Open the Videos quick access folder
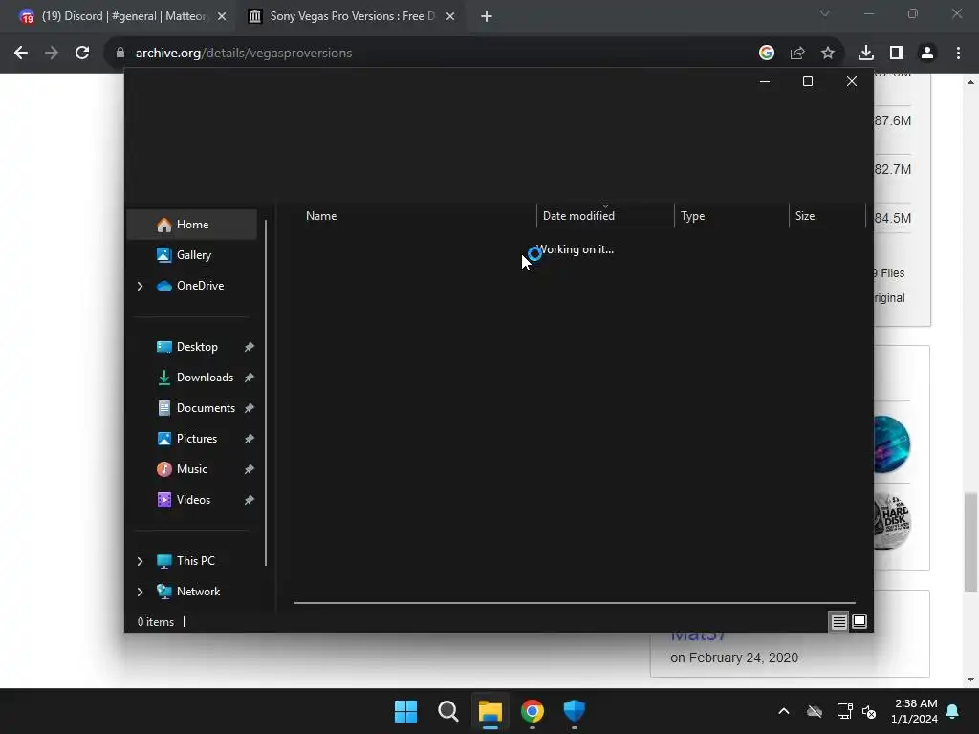This screenshot has width=979, height=734. point(191,500)
